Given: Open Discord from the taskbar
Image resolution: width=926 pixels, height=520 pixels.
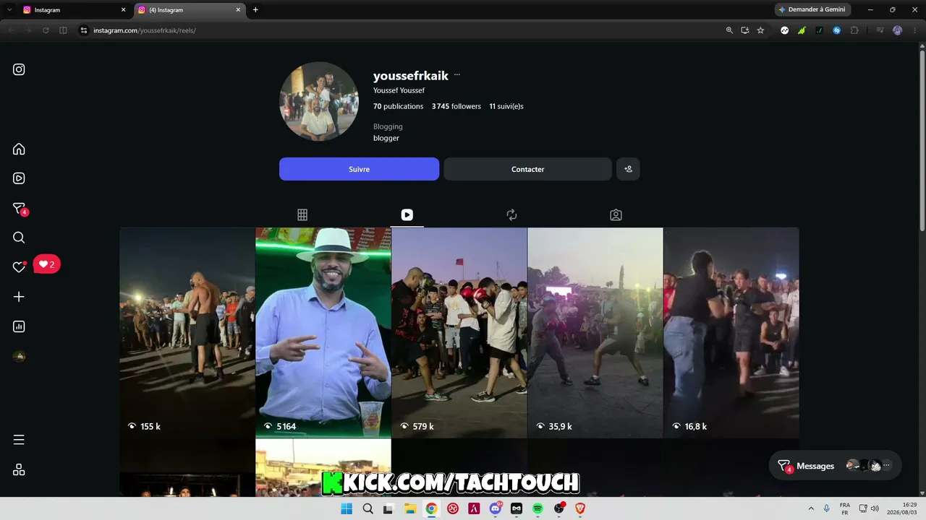Looking at the screenshot, I should tap(496, 508).
